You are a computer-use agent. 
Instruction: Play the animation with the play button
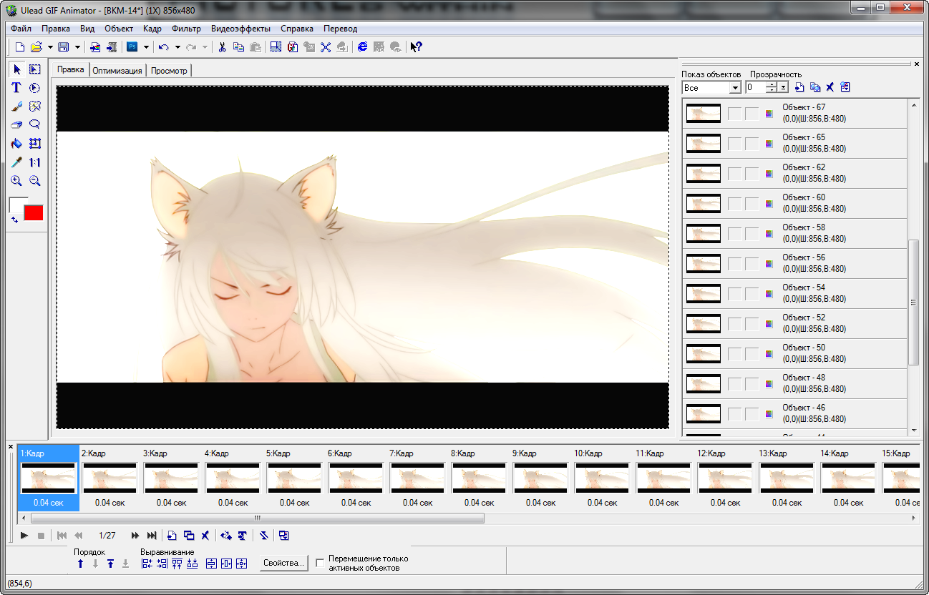point(24,535)
